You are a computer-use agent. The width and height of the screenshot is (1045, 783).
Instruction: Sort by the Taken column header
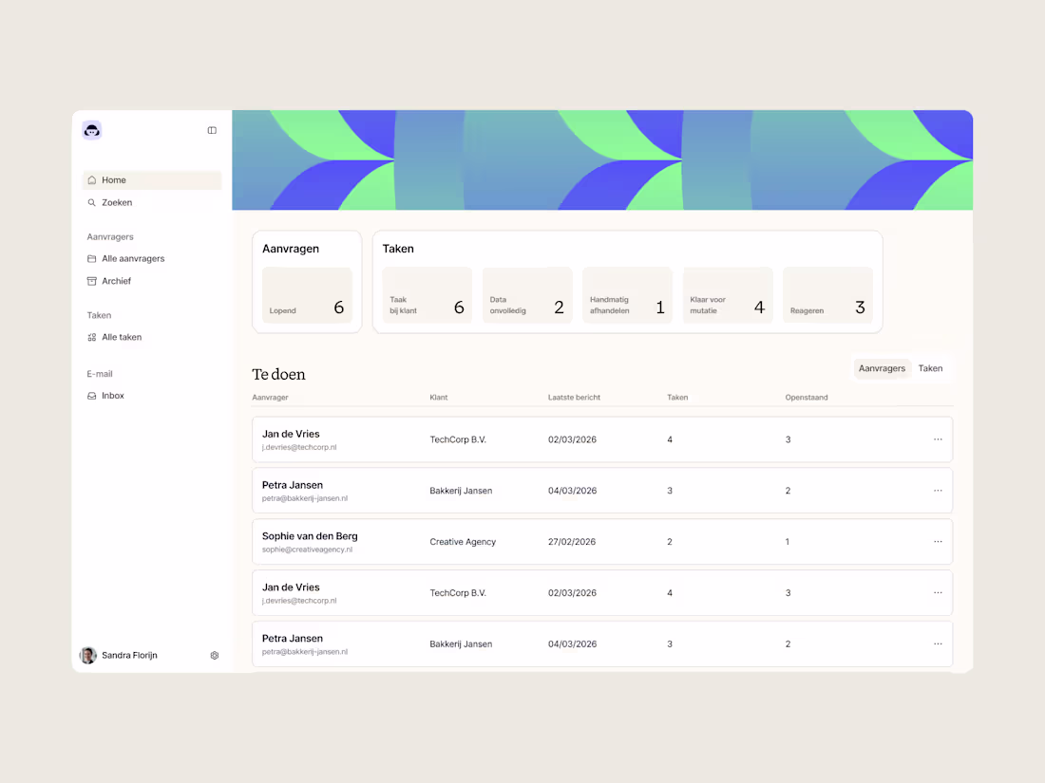pos(677,398)
